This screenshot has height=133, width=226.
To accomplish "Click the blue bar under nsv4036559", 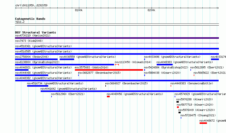I will pos(67,59).
